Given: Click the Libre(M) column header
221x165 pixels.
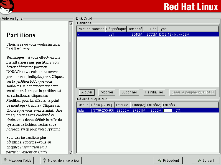Looking at the screenshot, I should tap(138, 105).
